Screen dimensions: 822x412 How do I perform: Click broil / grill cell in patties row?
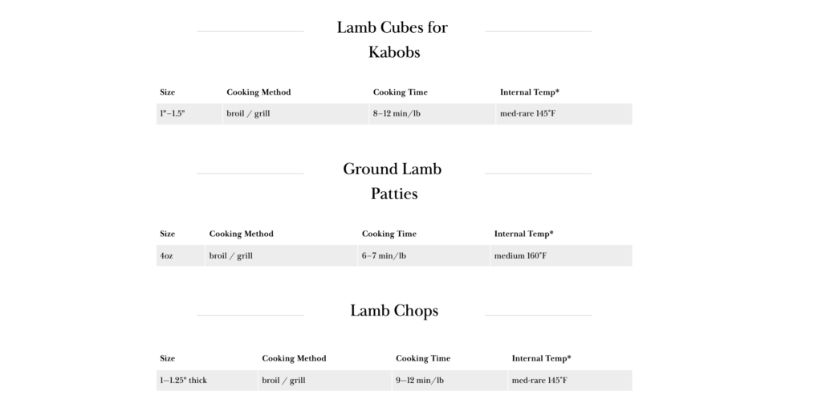click(x=281, y=256)
